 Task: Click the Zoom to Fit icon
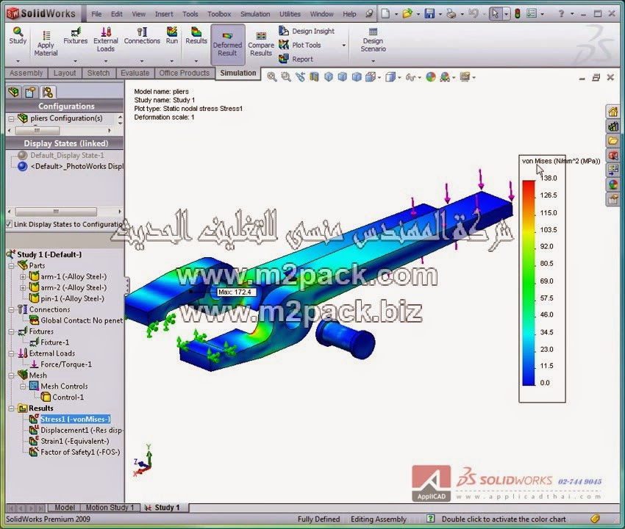pyautogui.click(x=272, y=77)
